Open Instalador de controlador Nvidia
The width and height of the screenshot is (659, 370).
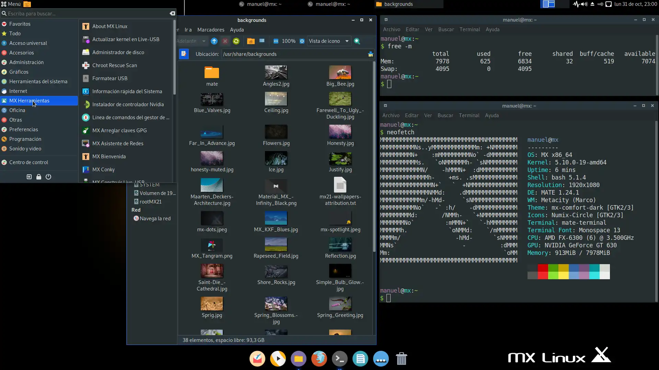point(128,104)
